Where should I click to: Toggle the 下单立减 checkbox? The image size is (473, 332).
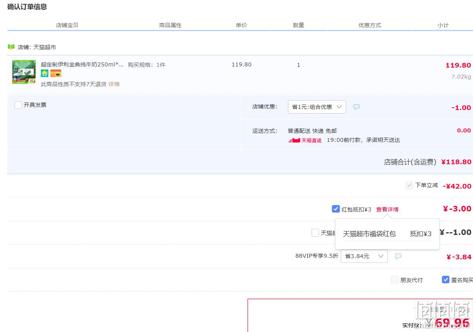point(409,185)
